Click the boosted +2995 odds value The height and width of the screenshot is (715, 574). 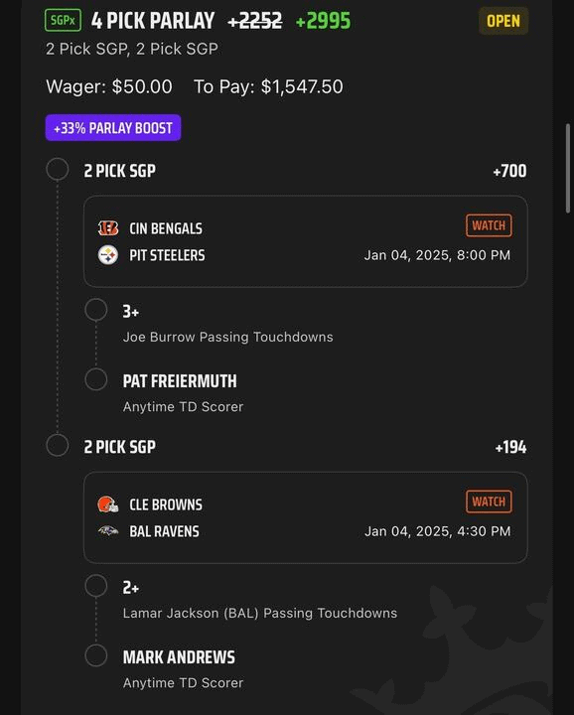(x=323, y=21)
